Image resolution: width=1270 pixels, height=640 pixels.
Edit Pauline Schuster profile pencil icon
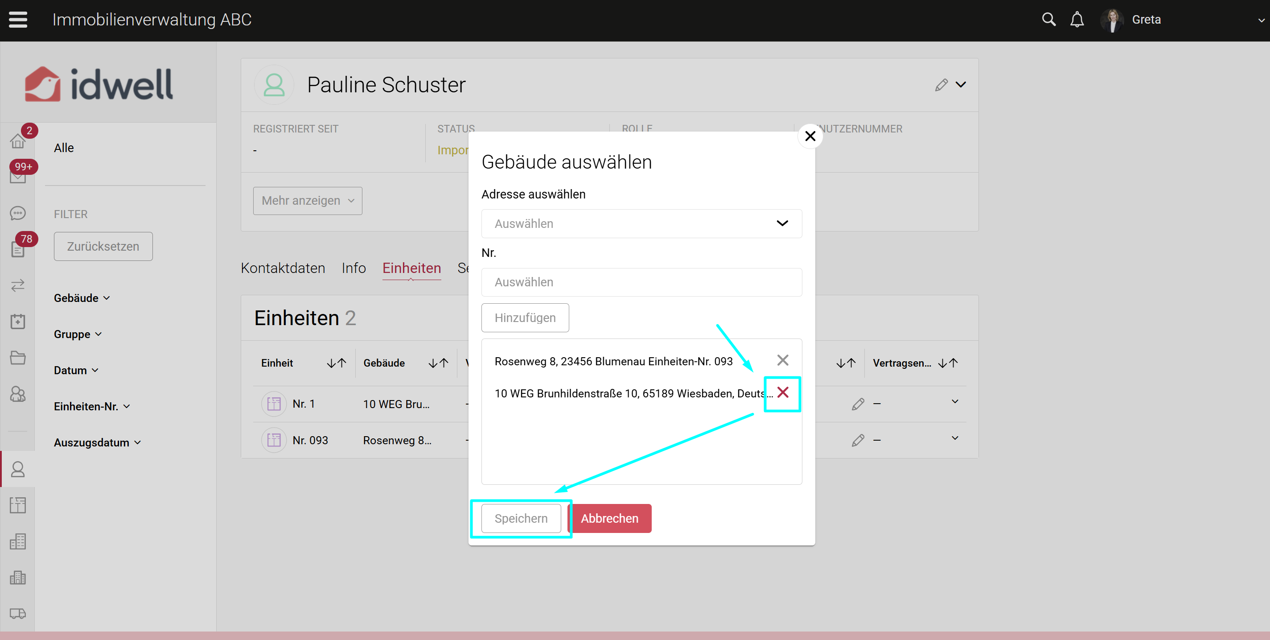tap(941, 85)
